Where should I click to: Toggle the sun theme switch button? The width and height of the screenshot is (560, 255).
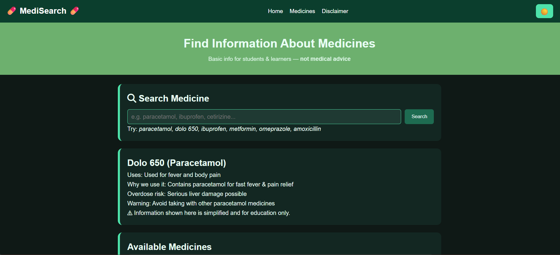(x=544, y=11)
